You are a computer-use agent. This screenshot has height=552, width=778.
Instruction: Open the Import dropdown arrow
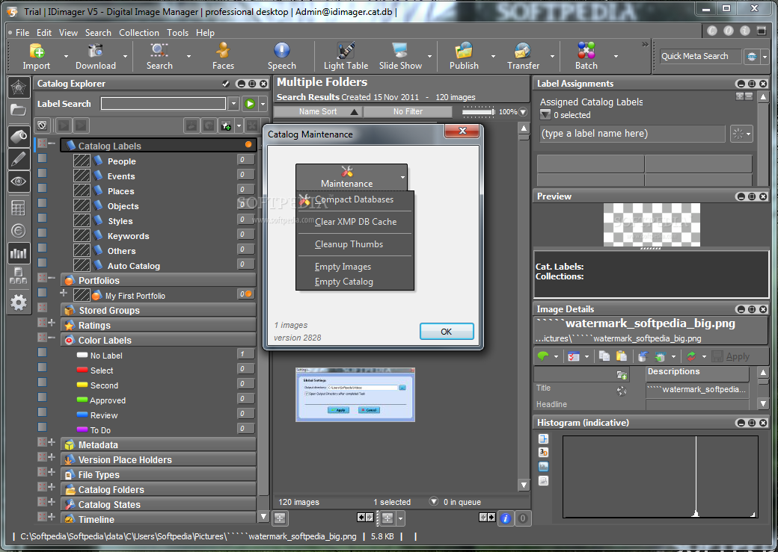coord(67,57)
